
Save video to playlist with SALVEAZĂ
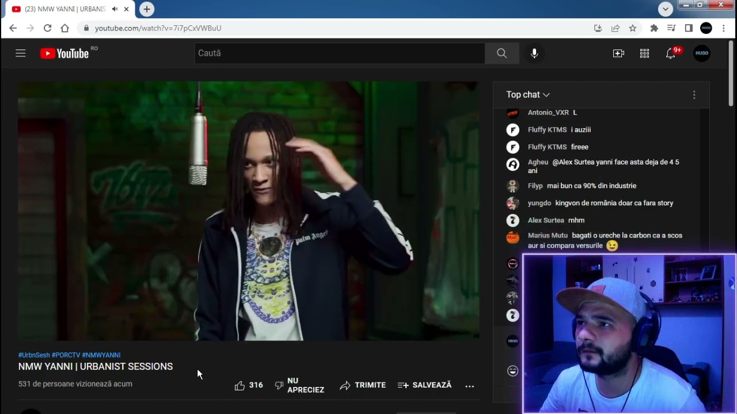click(x=425, y=385)
